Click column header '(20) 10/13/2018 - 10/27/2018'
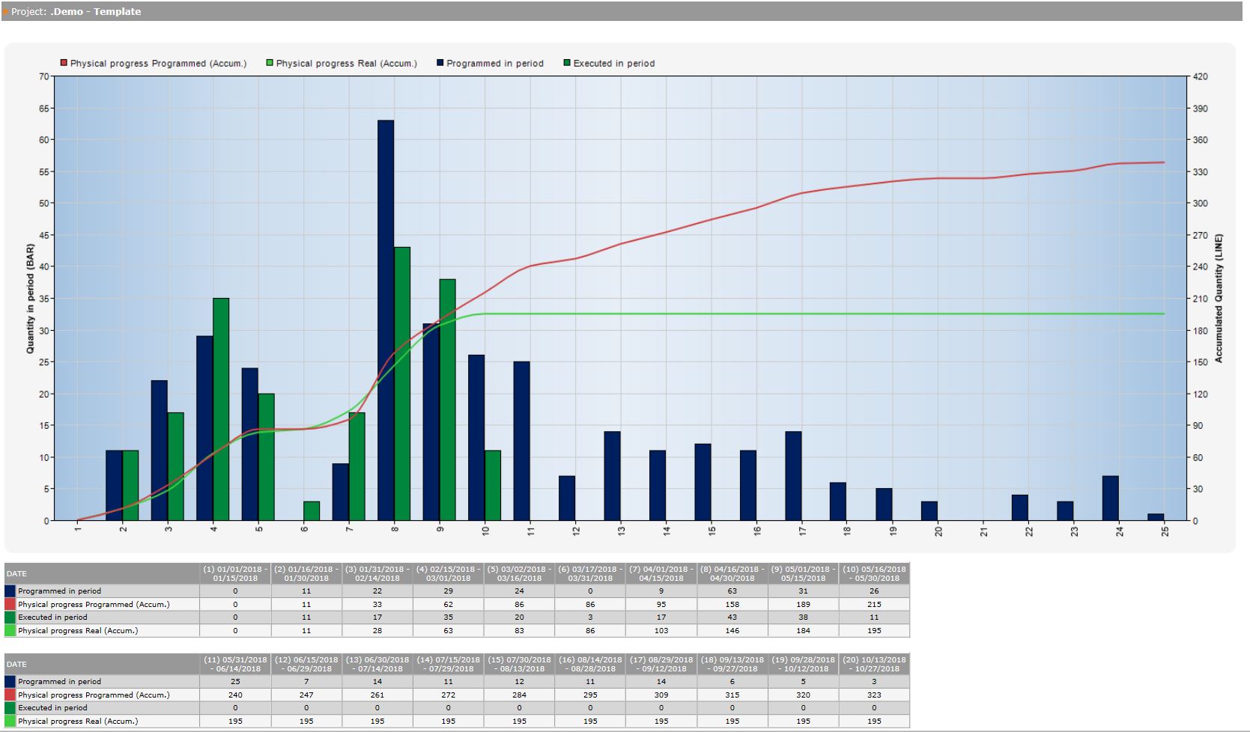This screenshot has height=732, width=1250. 874,664
